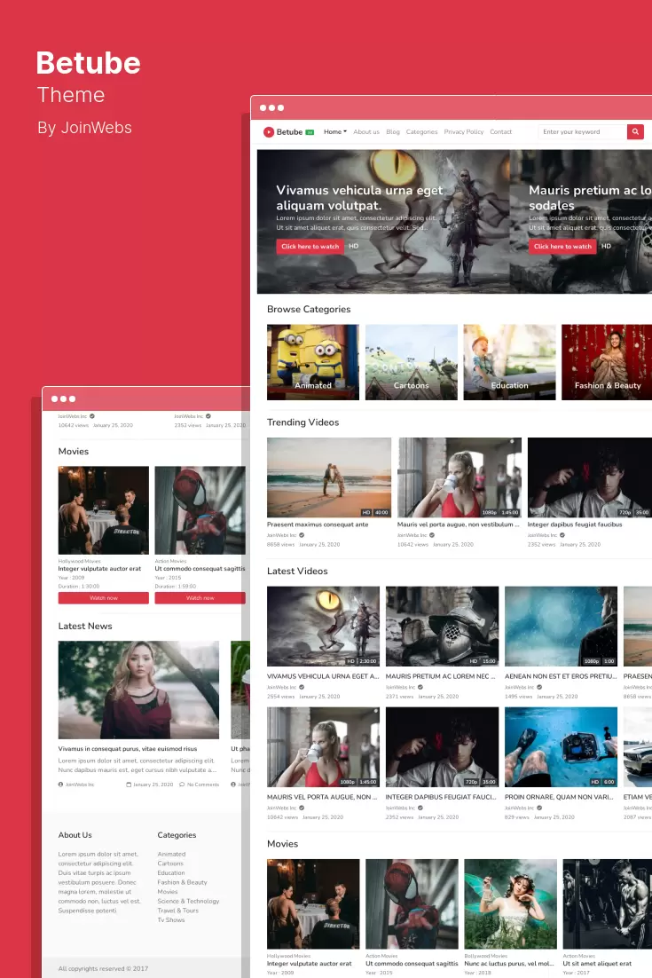Click 'Action Movies' tag above Ut commodo in left window

pyautogui.click(x=170, y=561)
